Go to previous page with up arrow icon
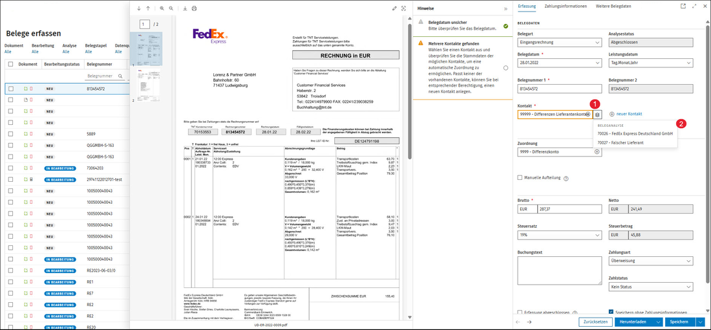Image resolution: width=711 pixels, height=330 pixels. click(148, 8)
